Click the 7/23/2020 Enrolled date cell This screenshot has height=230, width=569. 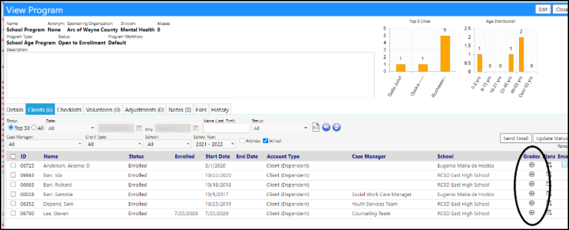[x=186, y=213]
